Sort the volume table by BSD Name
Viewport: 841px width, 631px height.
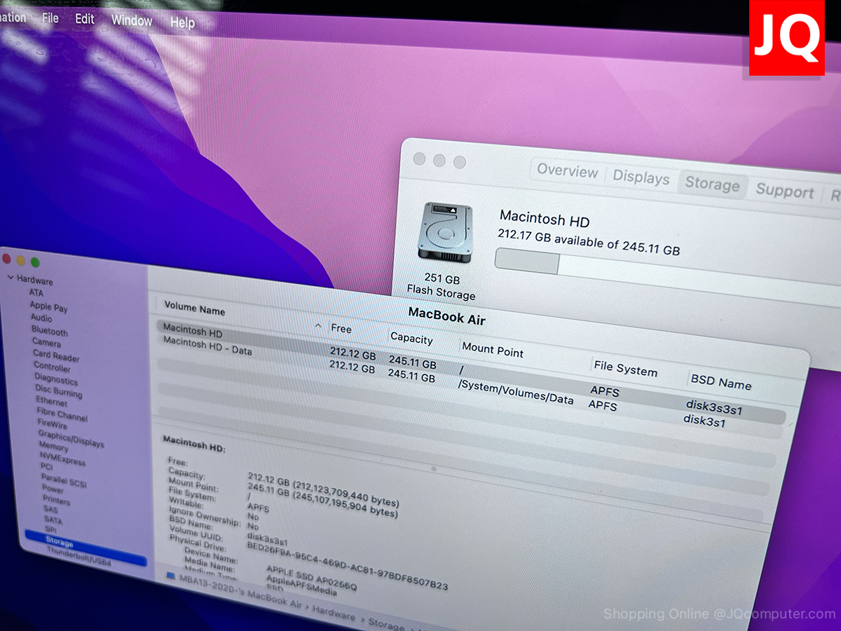720,381
